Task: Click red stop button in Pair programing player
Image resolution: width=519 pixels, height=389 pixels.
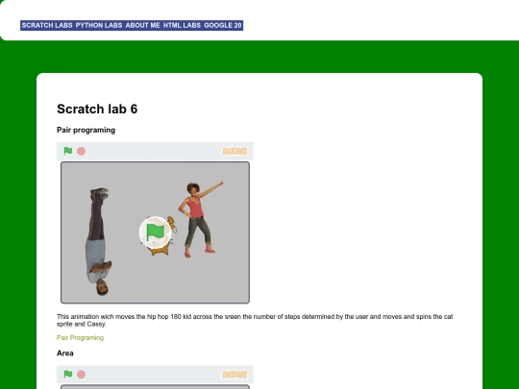Action: coord(81,151)
